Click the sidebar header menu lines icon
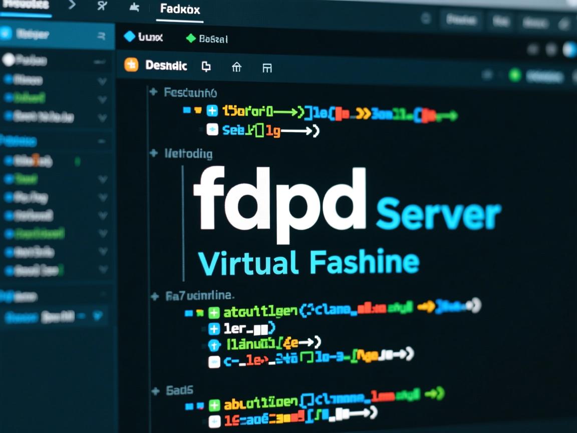Image resolution: width=577 pixels, height=433 pixels. pos(102,36)
